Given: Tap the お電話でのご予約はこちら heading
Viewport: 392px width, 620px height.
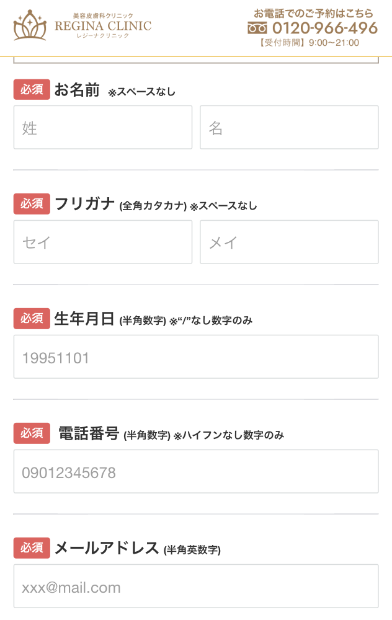Looking at the screenshot, I should click(313, 13).
